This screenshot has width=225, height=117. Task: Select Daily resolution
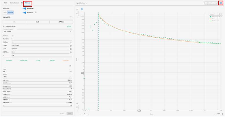5,12
